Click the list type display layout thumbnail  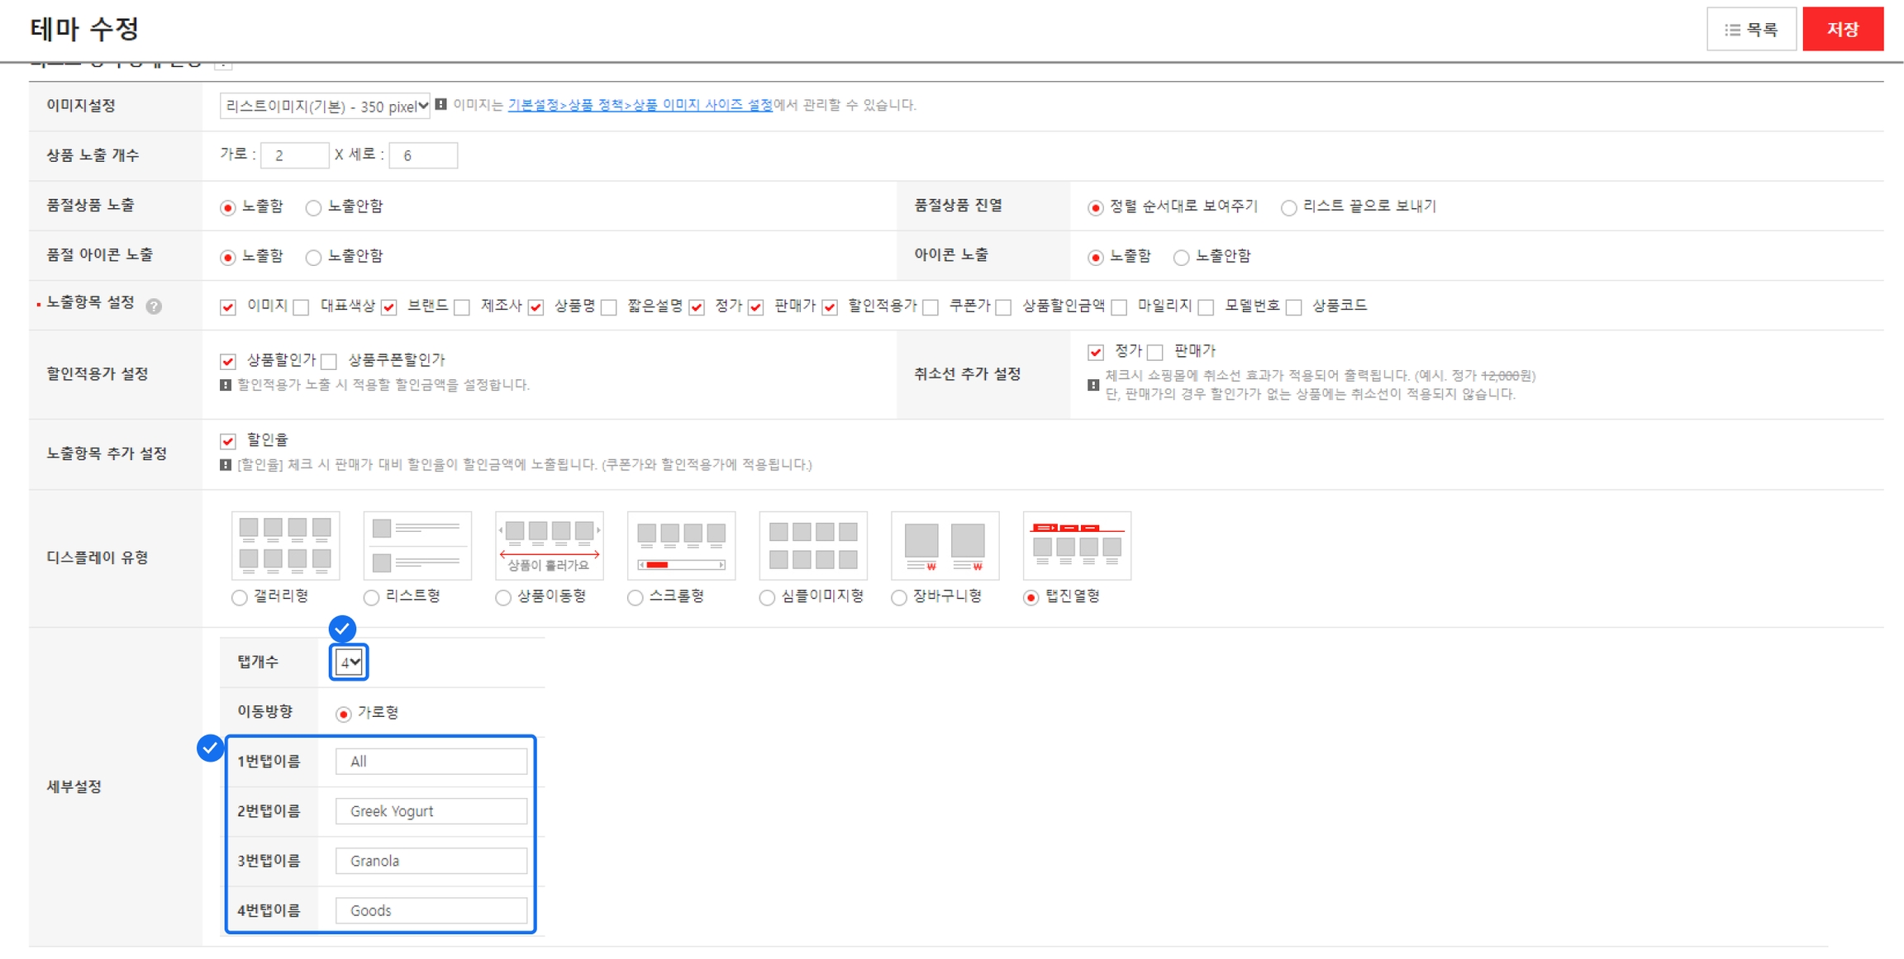[417, 545]
